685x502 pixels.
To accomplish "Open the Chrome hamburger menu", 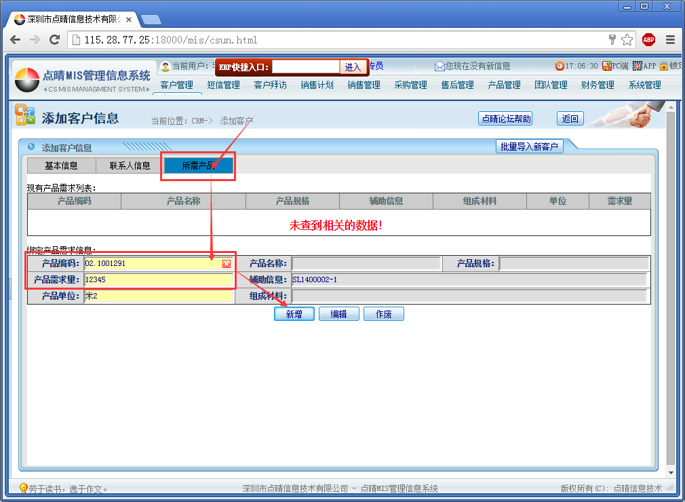I will pos(670,40).
